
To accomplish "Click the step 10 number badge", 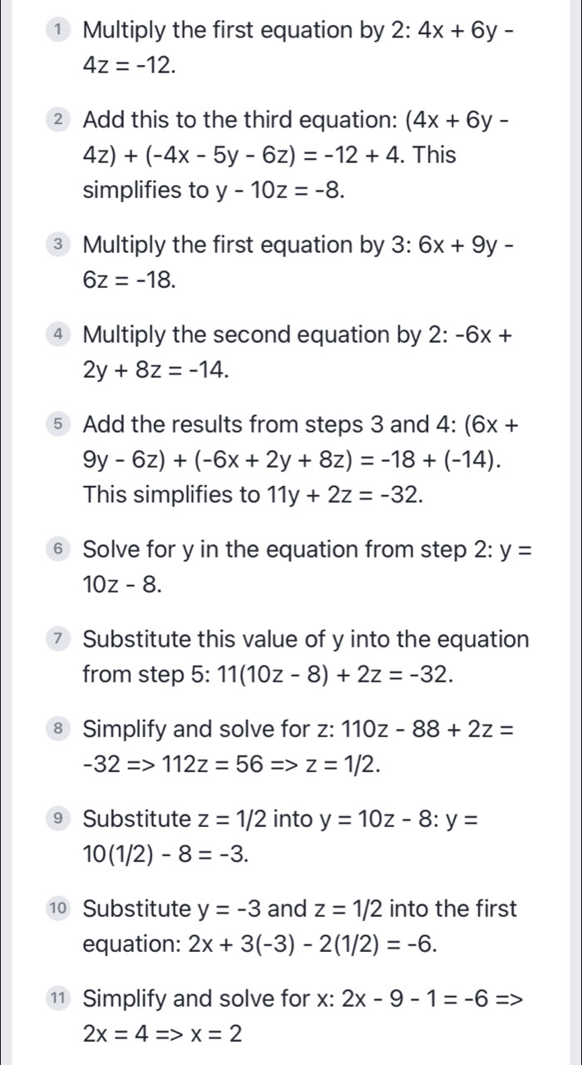I will click(x=58, y=909).
